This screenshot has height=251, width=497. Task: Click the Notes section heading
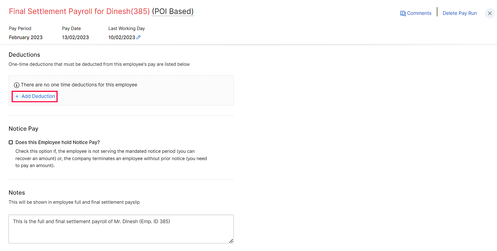(x=17, y=193)
